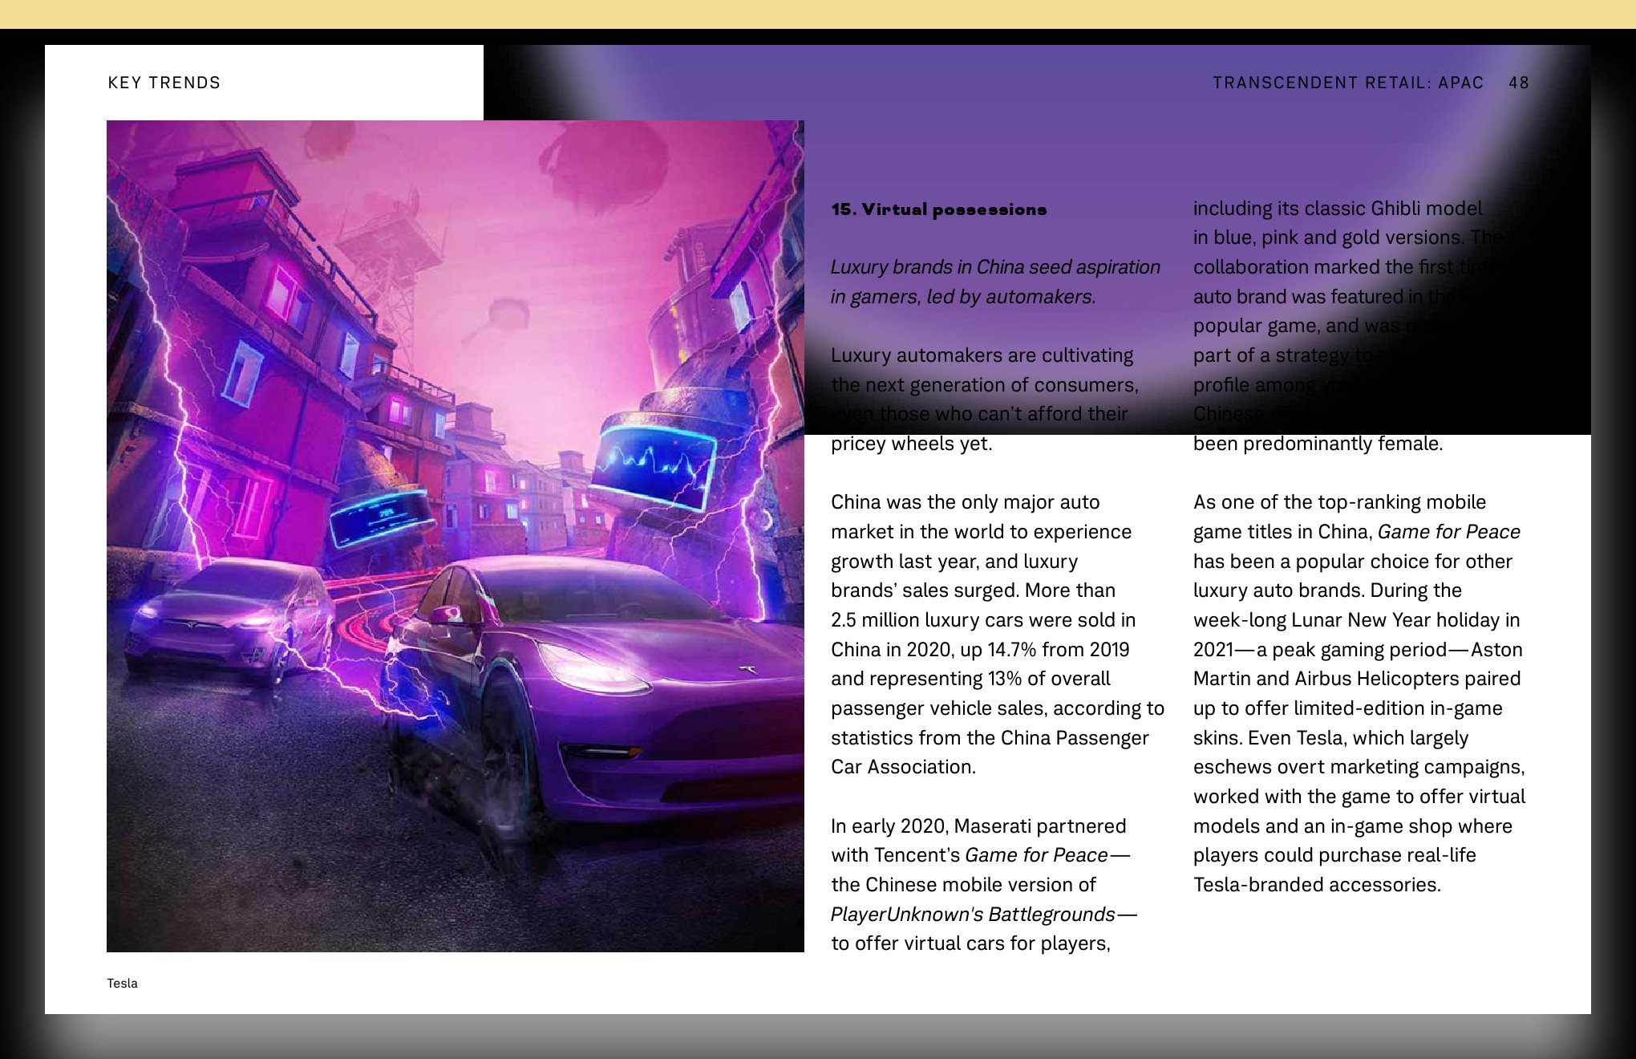Screen dimensions: 1636x1059
Task: Click the 'including its classic Ghibli model' text
Action: (x=1337, y=209)
